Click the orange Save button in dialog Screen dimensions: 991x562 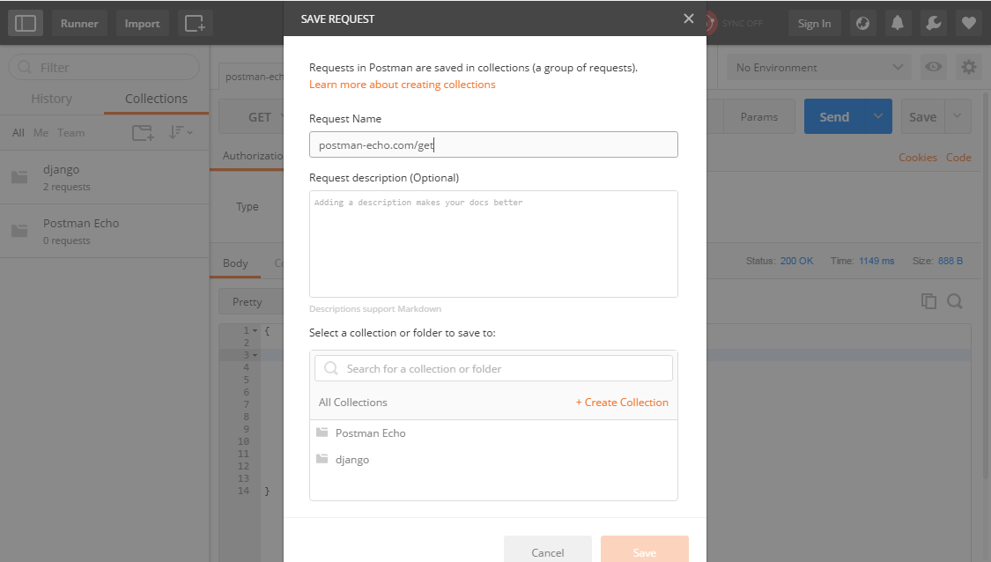point(644,551)
